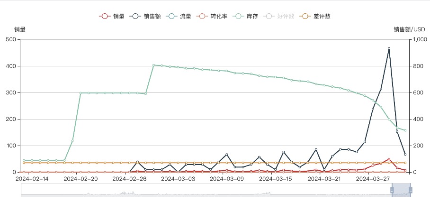Click the first 差评数 data point on left
The width and height of the screenshot is (430, 202).
24,163
